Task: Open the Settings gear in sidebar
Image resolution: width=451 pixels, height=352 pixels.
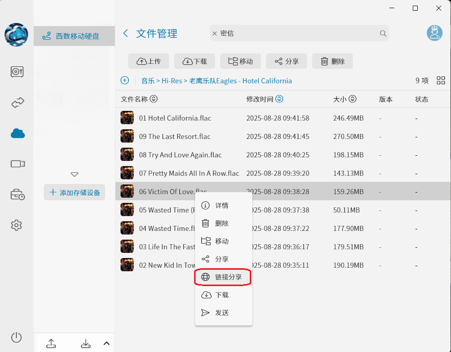Action: pyautogui.click(x=17, y=225)
